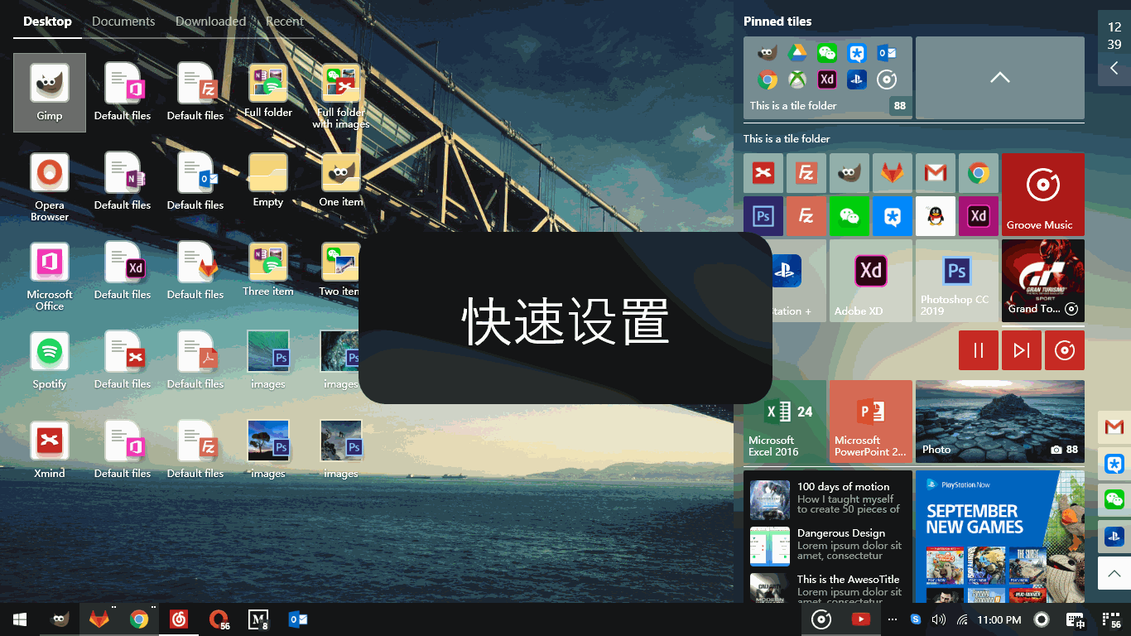
Task: Skip to the next track
Action: point(1022,350)
